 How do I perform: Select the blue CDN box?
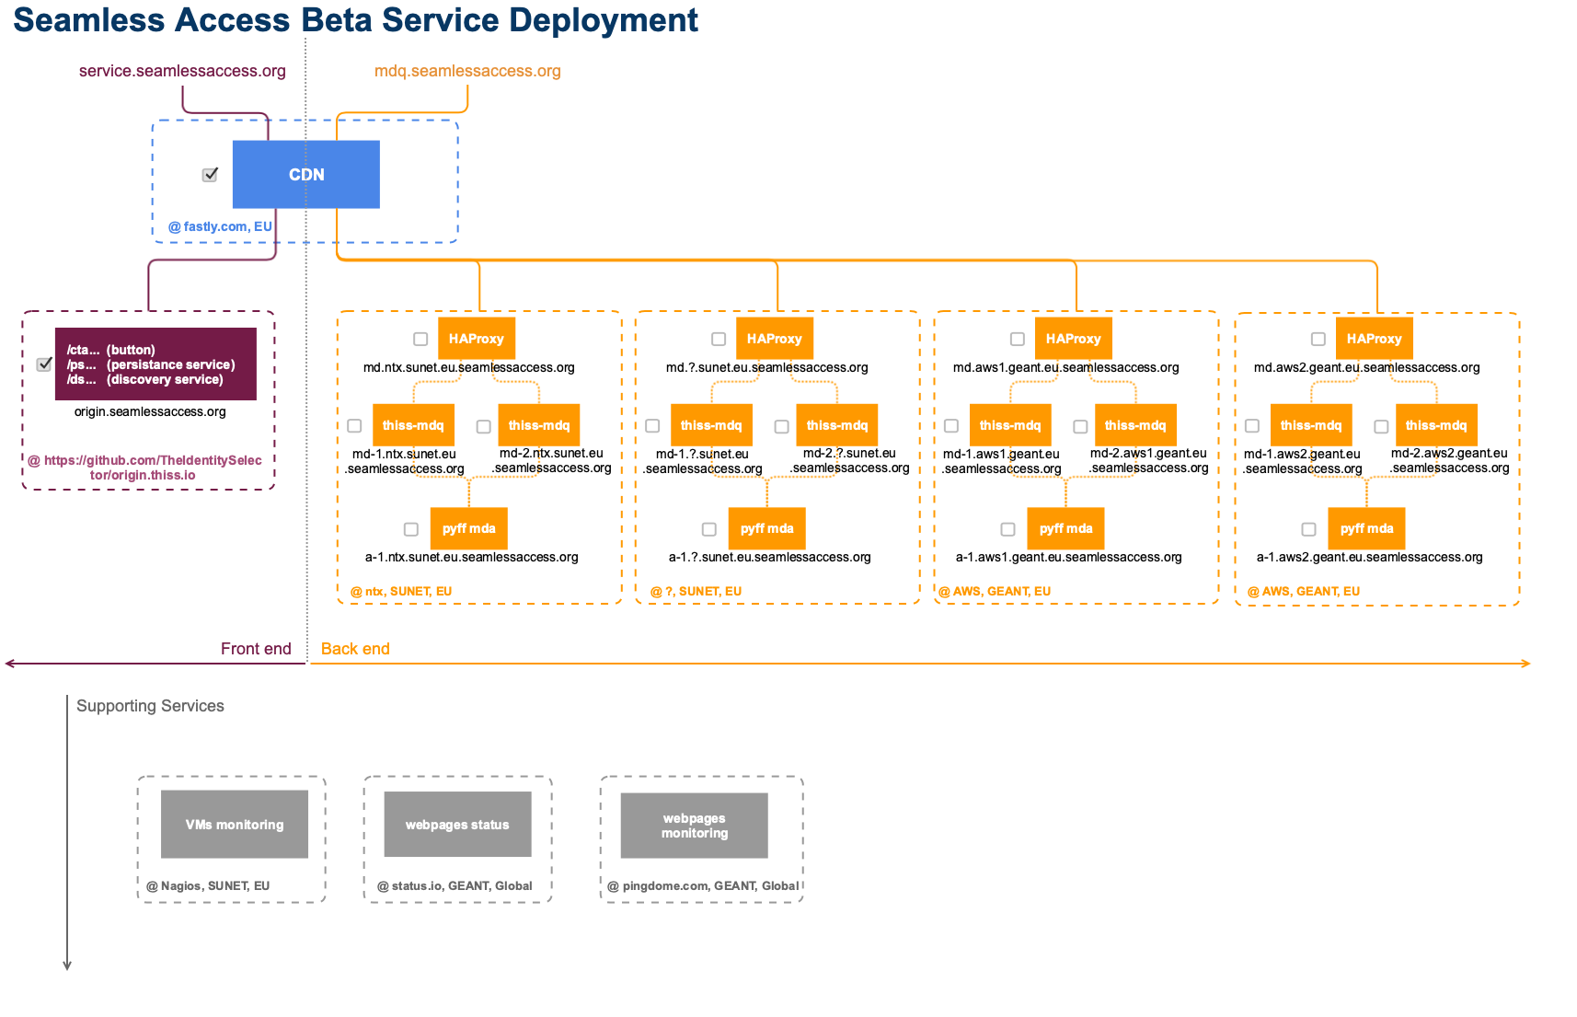[x=306, y=174]
